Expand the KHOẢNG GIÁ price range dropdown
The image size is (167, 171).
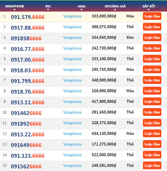point(115,7)
